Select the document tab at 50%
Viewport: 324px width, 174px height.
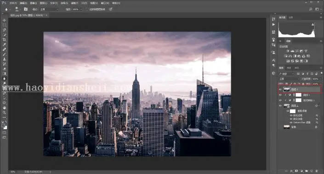[28, 15]
